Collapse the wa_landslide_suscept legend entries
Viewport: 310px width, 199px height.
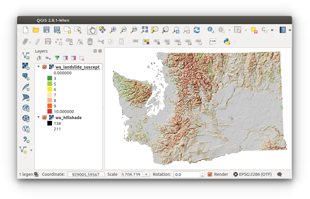[x=38, y=67]
